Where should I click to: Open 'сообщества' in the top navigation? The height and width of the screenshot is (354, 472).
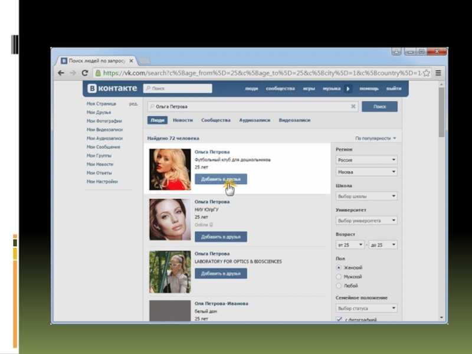click(280, 88)
